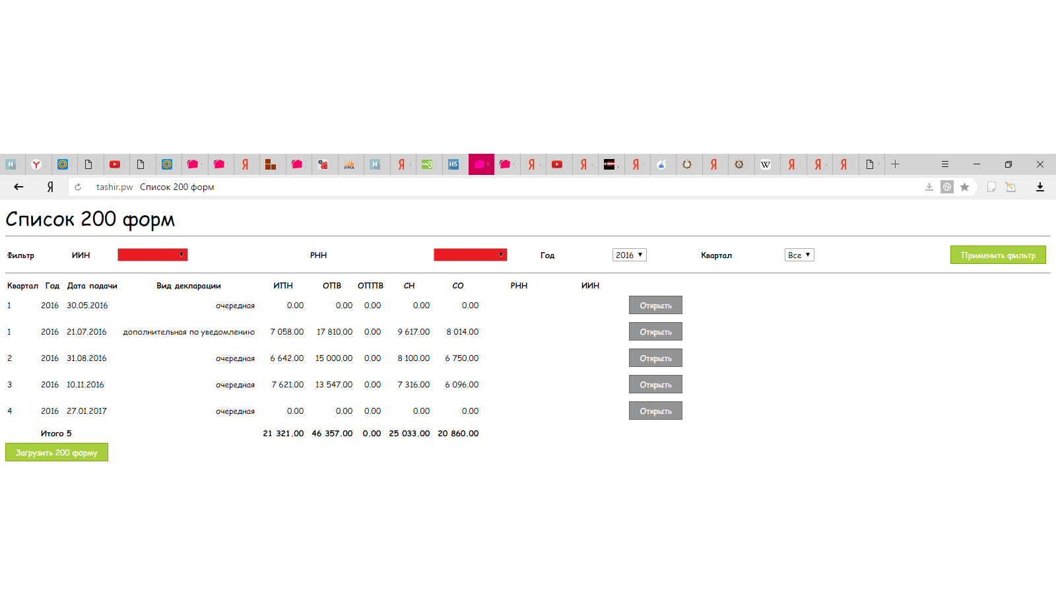Screen dimensions: 1056x594
Task: Click the СН column header
Action: pos(409,286)
